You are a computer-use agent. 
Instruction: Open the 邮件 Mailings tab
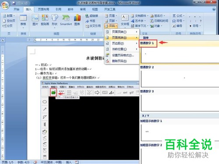tap(71, 9)
